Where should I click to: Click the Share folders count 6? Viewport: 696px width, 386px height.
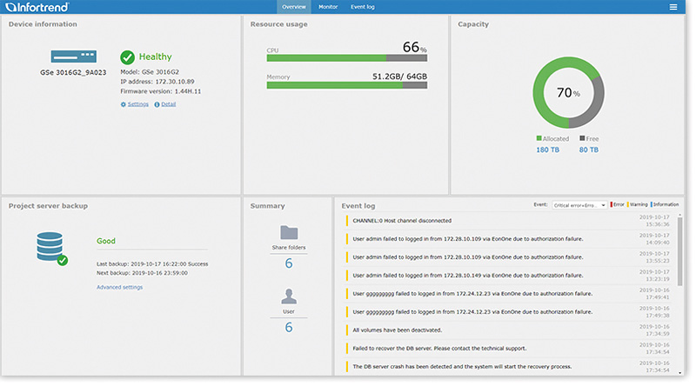pos(289,263)
